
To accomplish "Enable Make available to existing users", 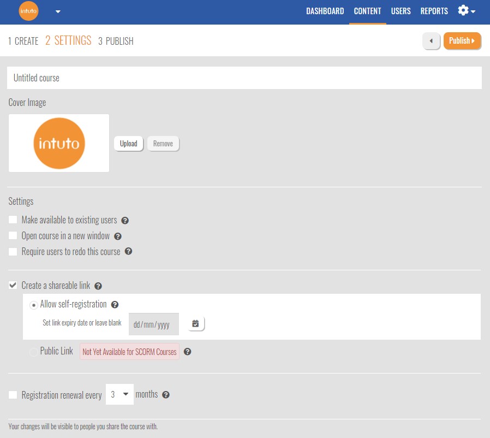I will (x=13, y=220).
